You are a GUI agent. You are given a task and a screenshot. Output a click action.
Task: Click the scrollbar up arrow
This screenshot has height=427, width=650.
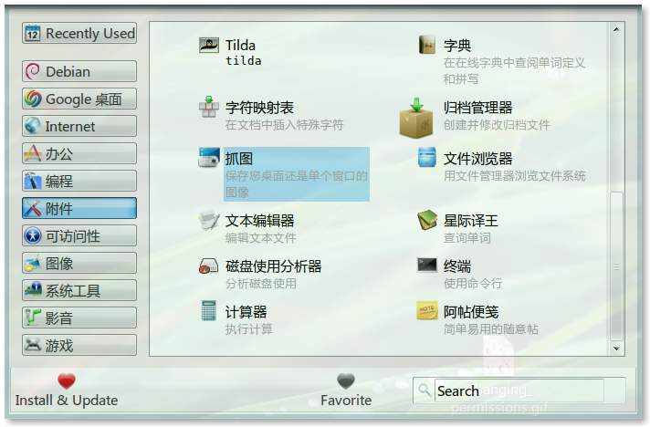click(616, 29)
